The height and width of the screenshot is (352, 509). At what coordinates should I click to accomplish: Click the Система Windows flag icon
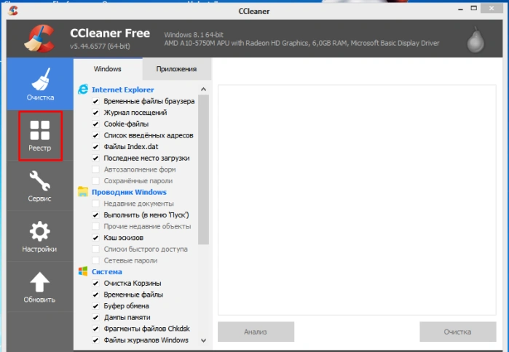click(83, 271)
